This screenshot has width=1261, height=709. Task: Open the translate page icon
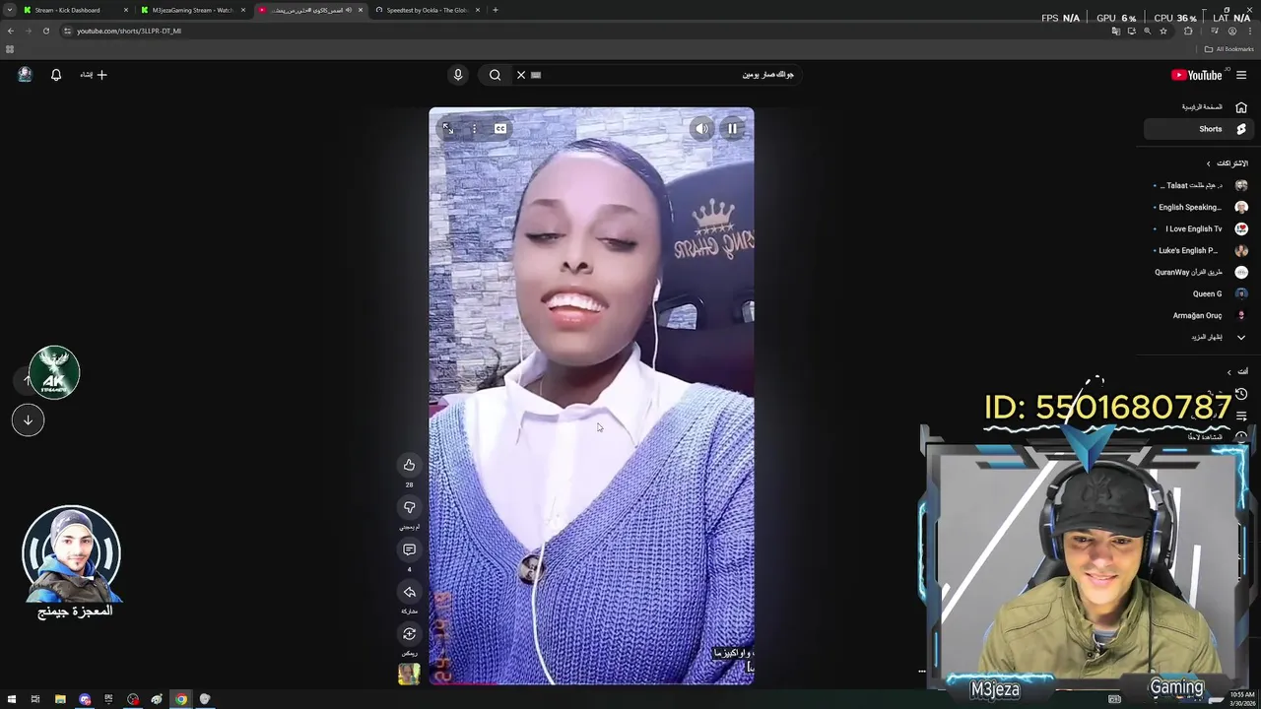[1115, 31]
